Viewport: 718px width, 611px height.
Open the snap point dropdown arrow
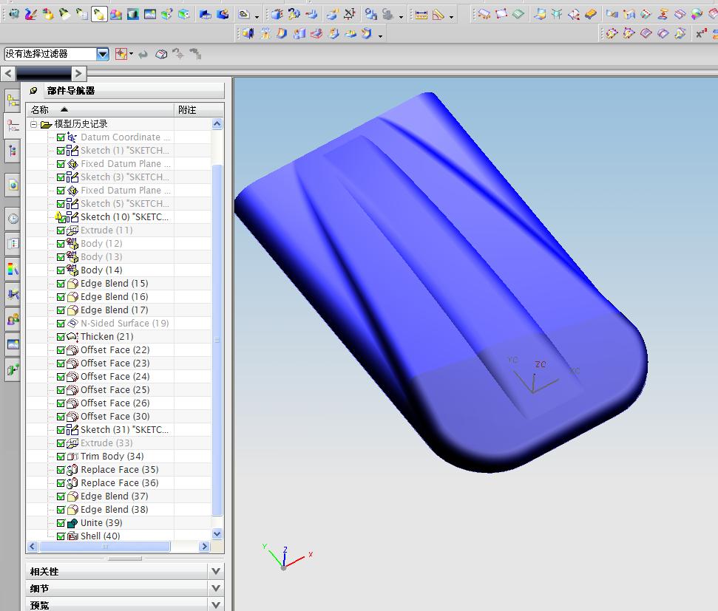pos(132,54)
